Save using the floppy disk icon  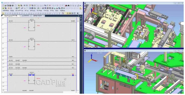10,5
